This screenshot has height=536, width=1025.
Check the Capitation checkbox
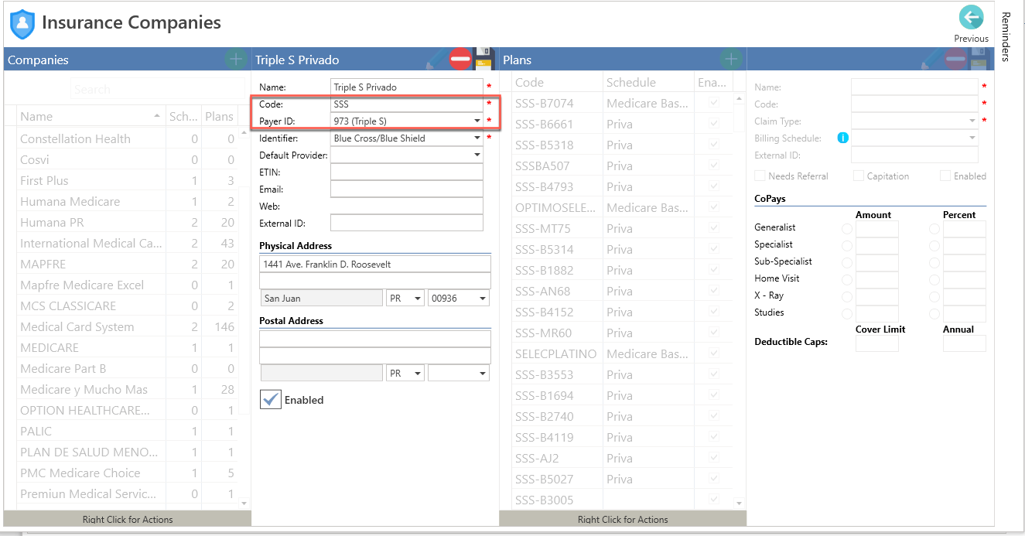[858, 176]
